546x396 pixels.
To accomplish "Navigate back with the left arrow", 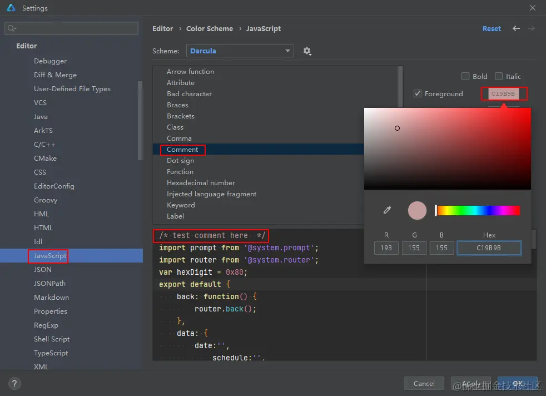I will coord(516,28).
